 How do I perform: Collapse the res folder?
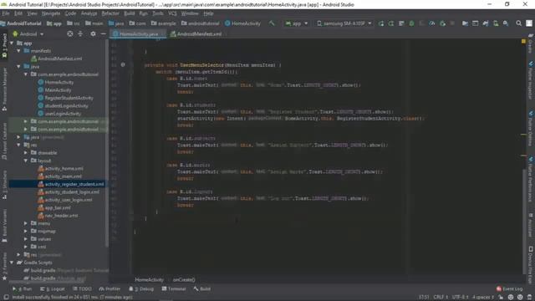tap(18, 145)
